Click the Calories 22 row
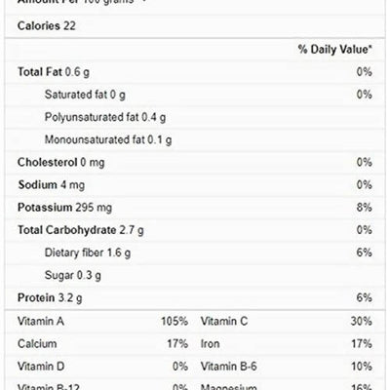Image resolution: width=390 pixels, height=390 pixels. point(195,25)
